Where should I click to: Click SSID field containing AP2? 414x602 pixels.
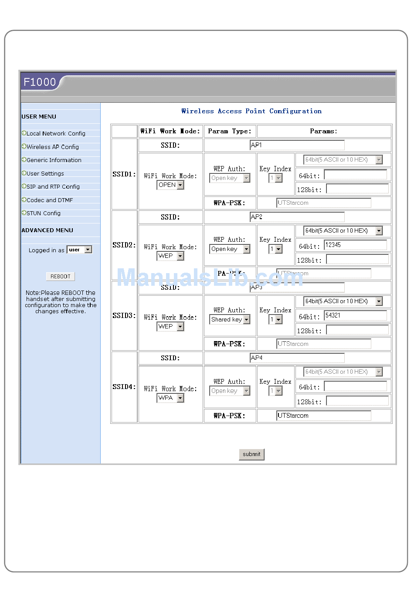(297, 217)
